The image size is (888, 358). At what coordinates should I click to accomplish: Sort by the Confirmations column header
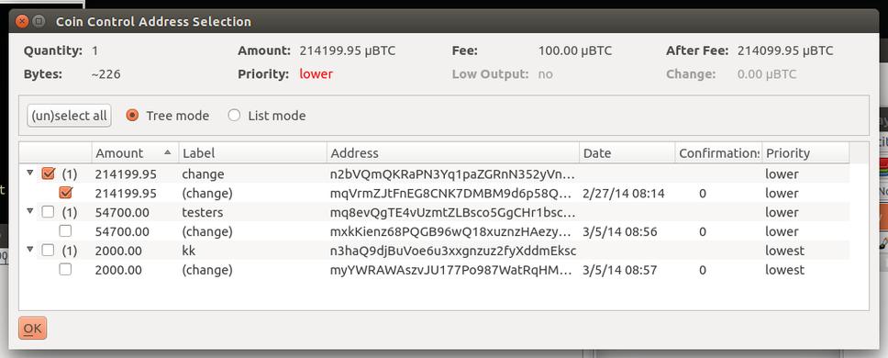[718, 153]
